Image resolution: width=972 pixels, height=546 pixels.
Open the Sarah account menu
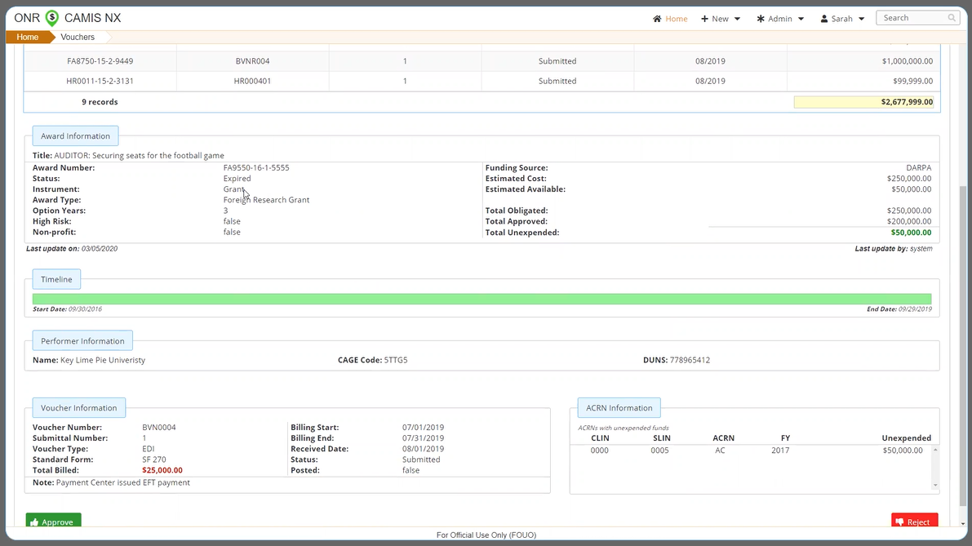841,19
